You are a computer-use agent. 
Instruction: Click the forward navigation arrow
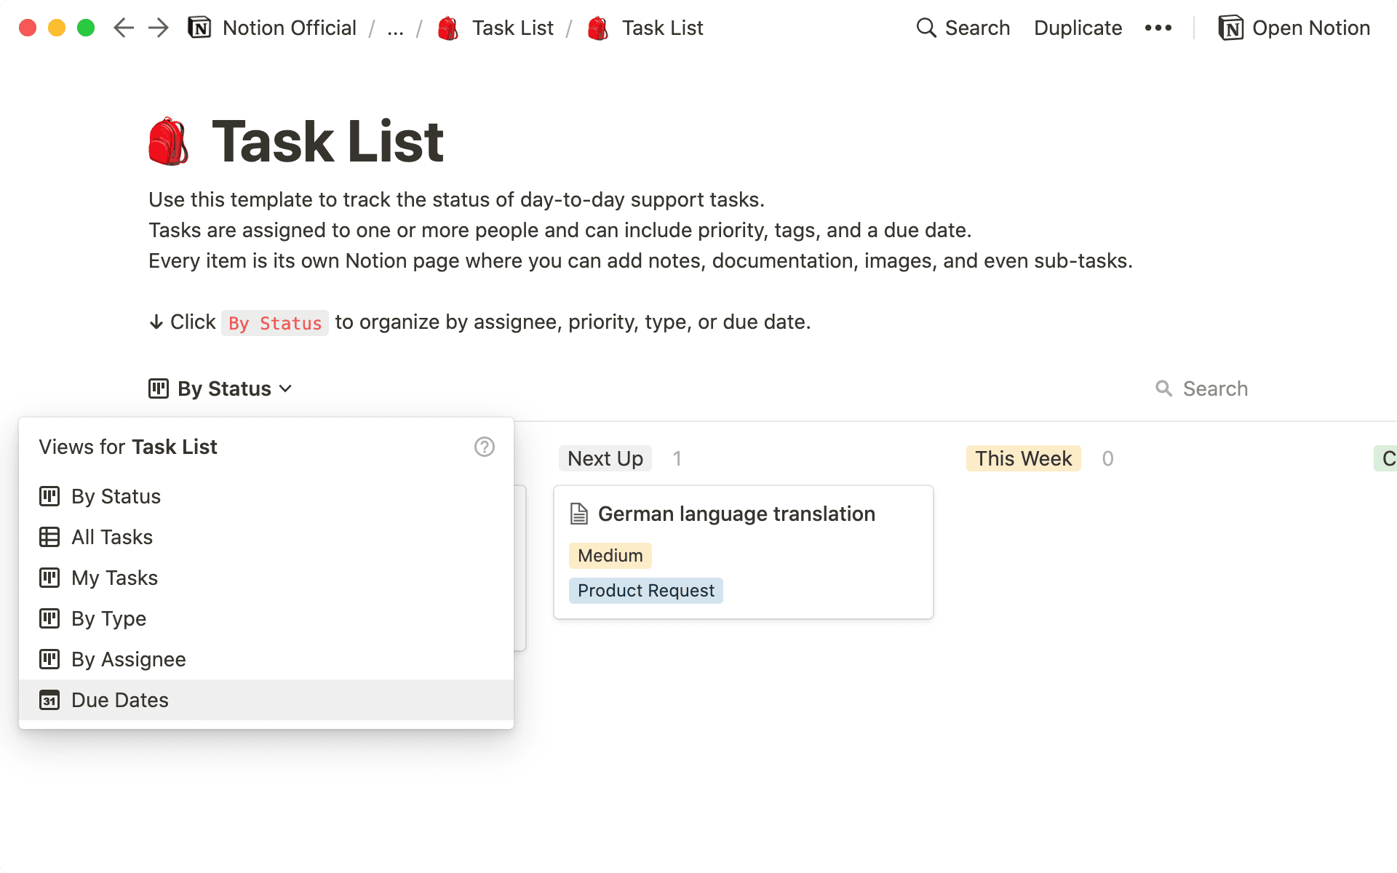tap(158, 28)
